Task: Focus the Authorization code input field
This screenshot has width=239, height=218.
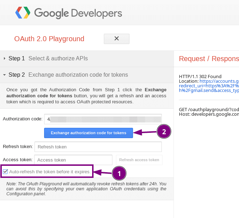Action: tap(103, 119)
